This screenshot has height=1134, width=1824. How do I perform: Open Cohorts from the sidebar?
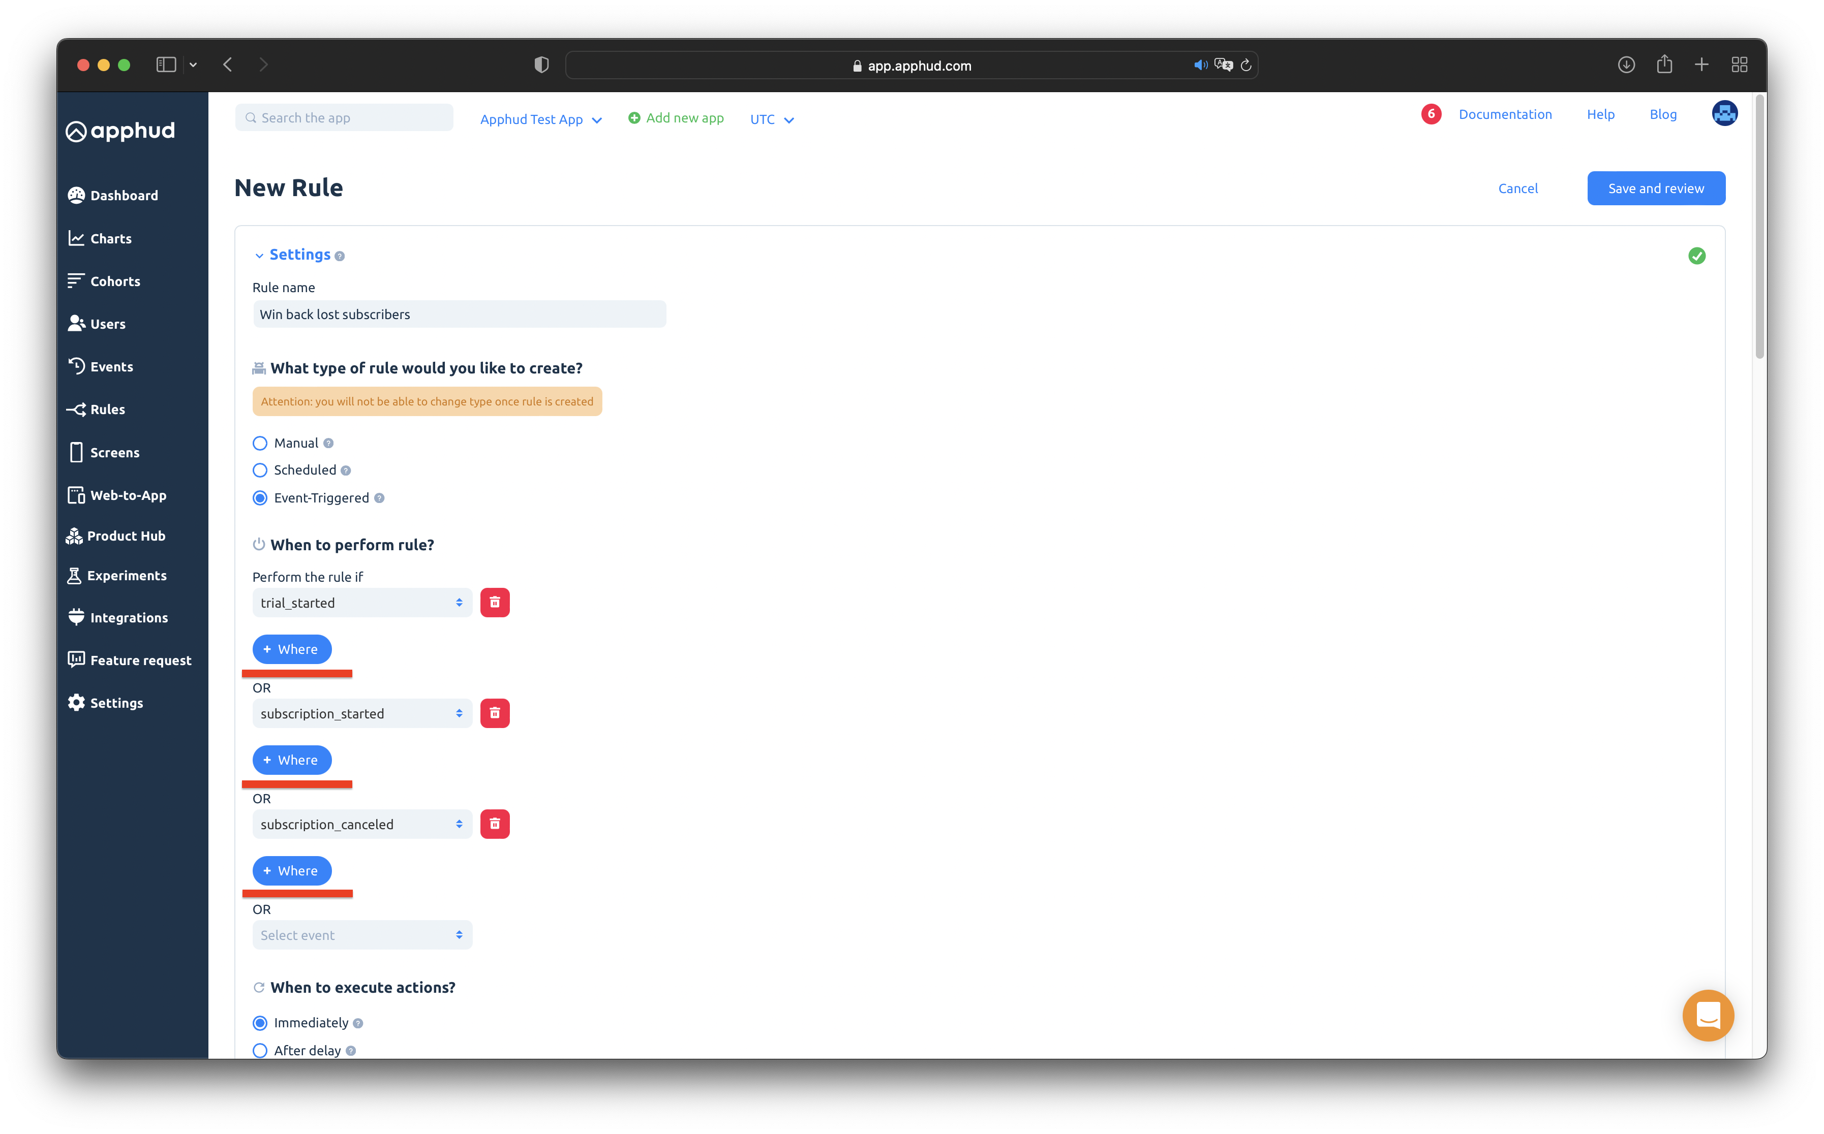point(115,281)
